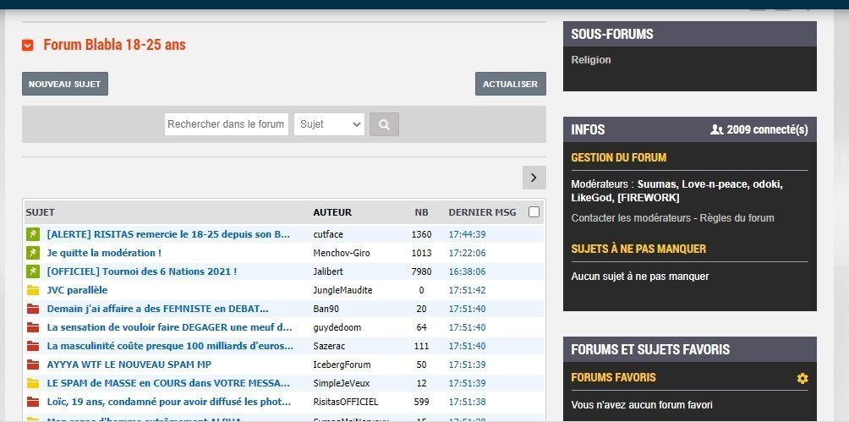Click the orange arrow icon beside Forum Blabla
The width and height of the screenshot is (849, 422).
pyautogui.click(x=28, y=45)
